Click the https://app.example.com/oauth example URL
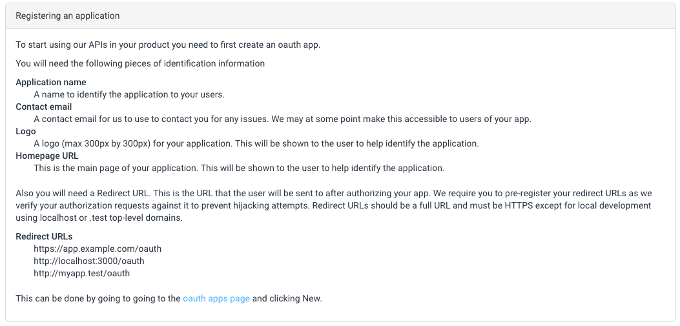The image size is (680, 326). (98, 249)
